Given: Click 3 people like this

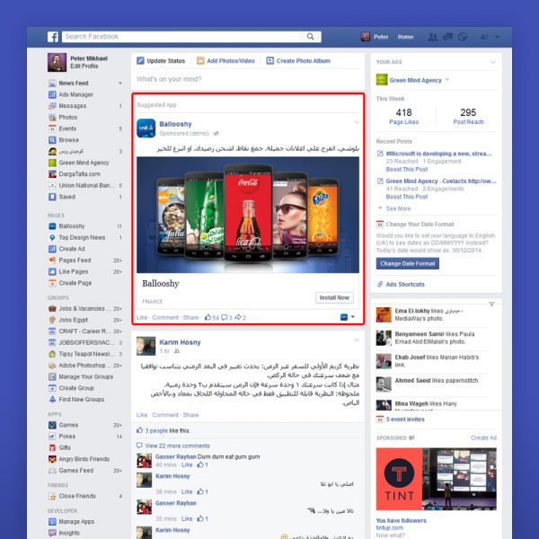Looking at the screenshot, I should [x=167, y=430].
